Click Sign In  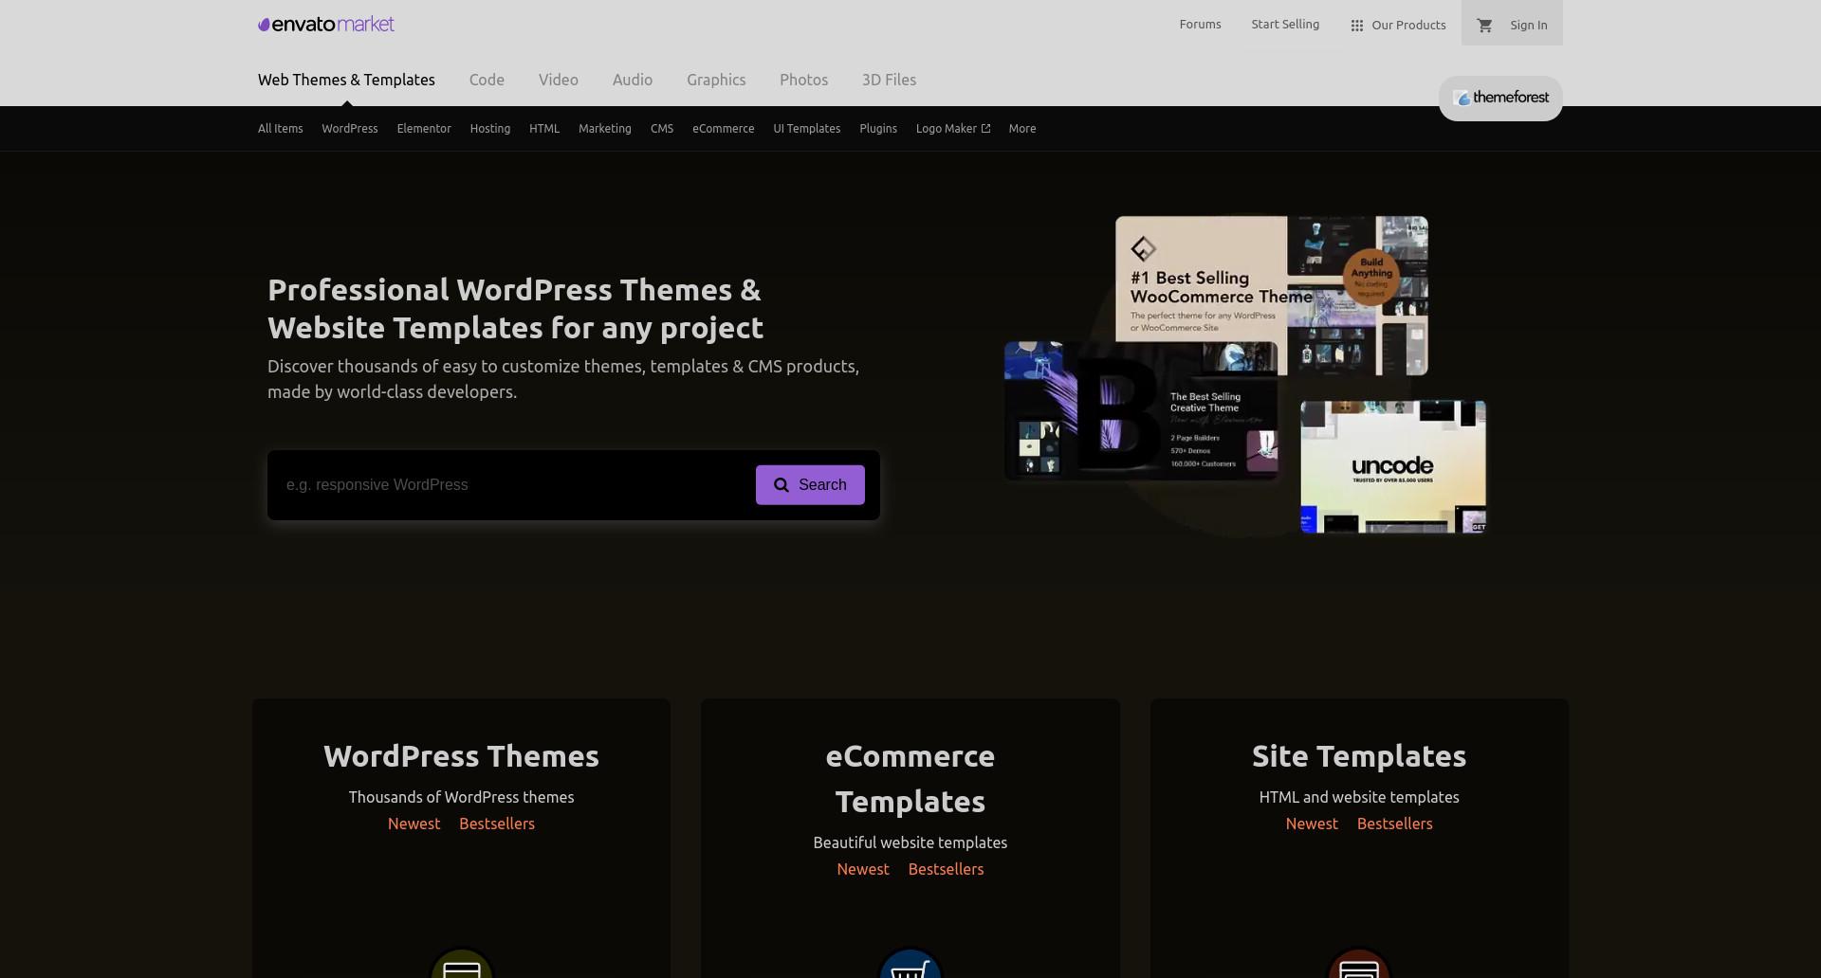(x=1529, y=26)
